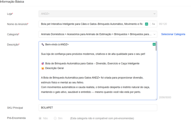Click the target emoji in the description

click(43, 63)
